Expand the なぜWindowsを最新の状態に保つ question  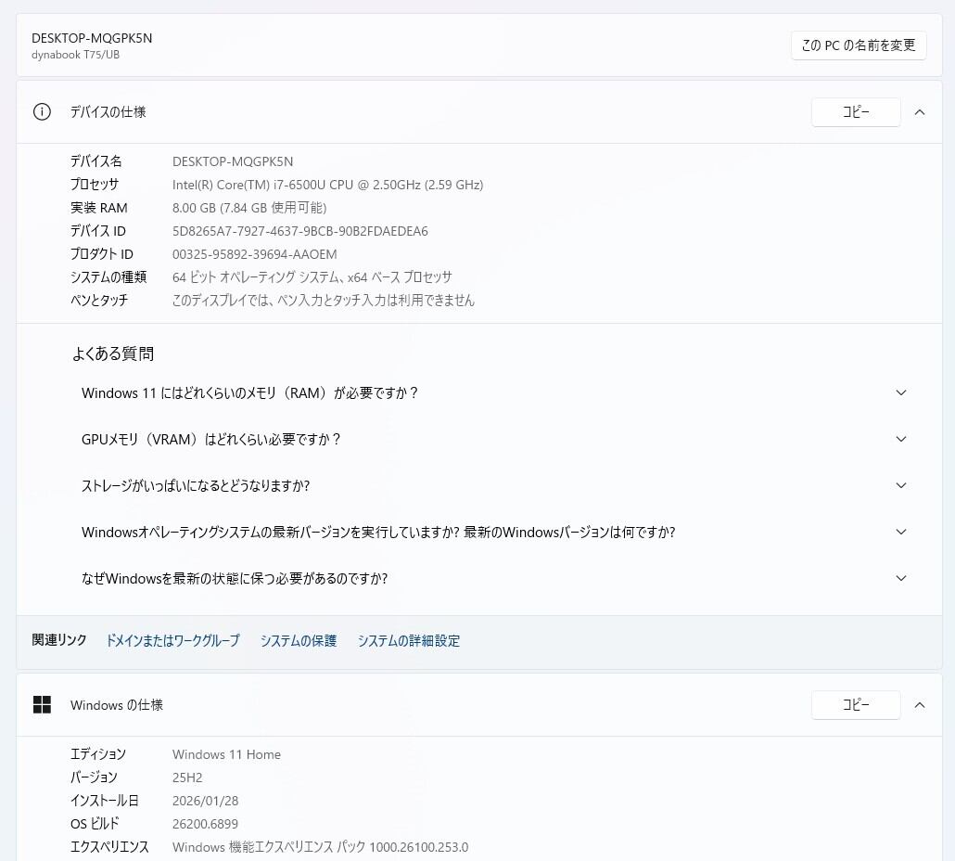900,579
